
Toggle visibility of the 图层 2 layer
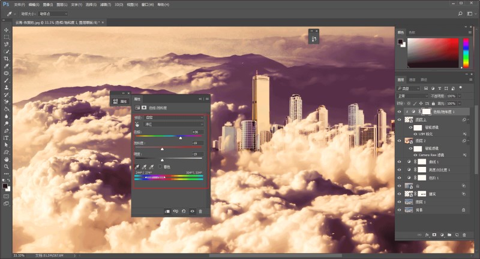point(400,141)
